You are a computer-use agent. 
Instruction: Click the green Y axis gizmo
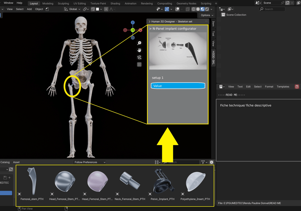(132, 30)
